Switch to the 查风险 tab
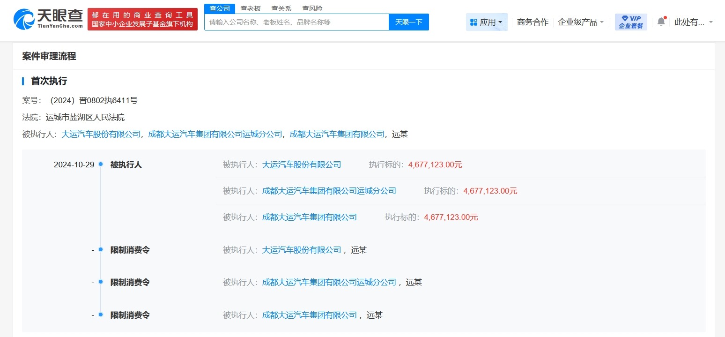725x337 pixels. pos(311,7)
